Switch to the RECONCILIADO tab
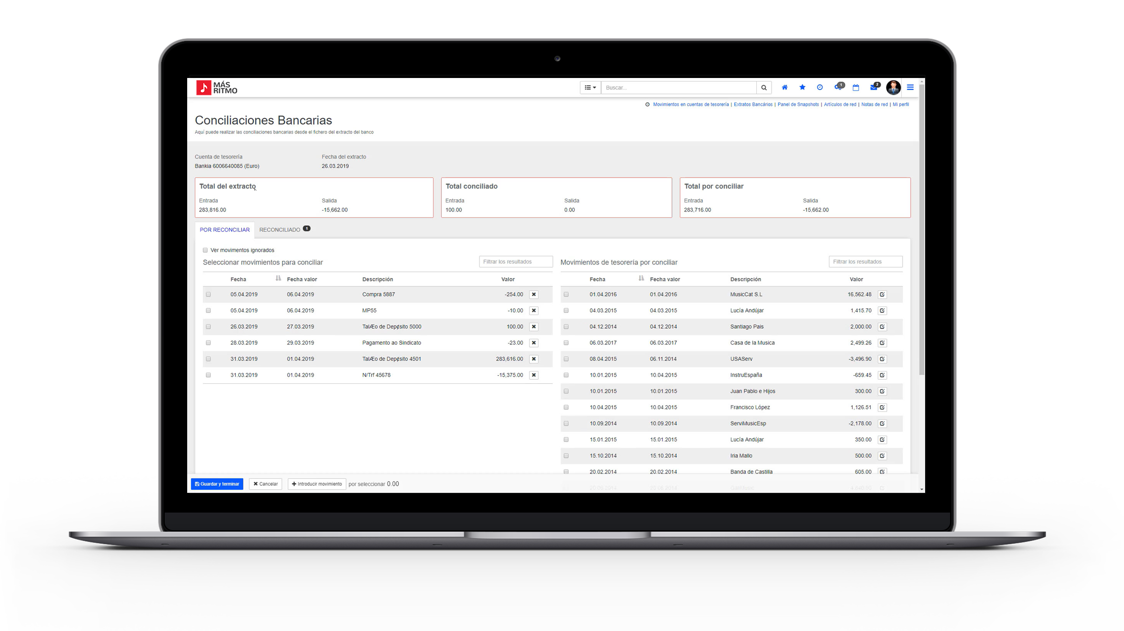The width and height of the screenshot is (1124, 631). (x=280, y=230)
